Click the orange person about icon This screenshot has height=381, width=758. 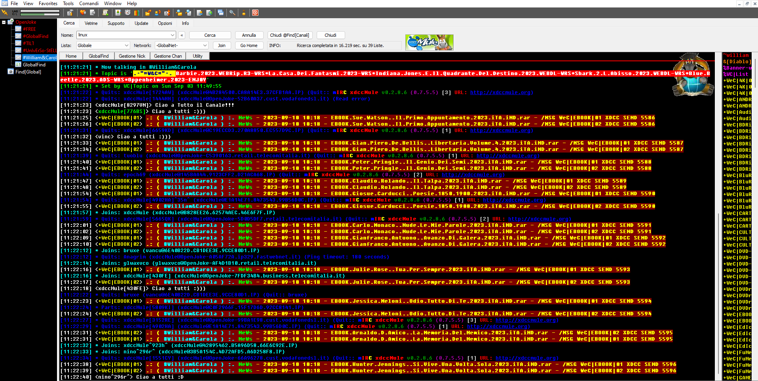point(244,13)
